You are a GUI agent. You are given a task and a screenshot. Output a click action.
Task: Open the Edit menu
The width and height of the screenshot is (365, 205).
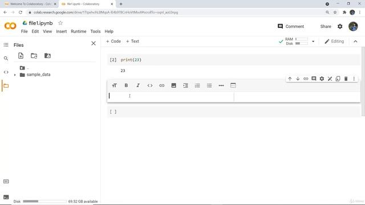[x=35, y=31]
